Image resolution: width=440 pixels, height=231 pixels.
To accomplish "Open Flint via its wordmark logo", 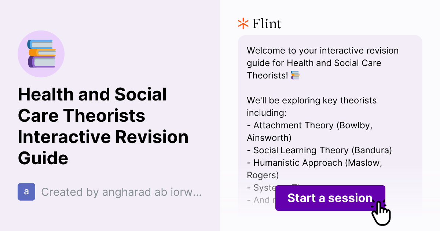I will [266, 23].
